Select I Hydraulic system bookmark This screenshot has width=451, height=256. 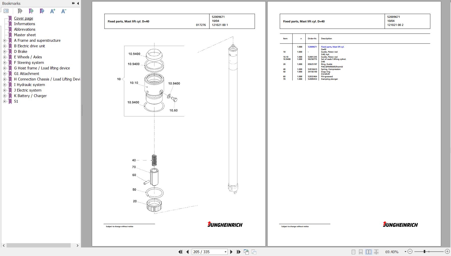(30, 85)
